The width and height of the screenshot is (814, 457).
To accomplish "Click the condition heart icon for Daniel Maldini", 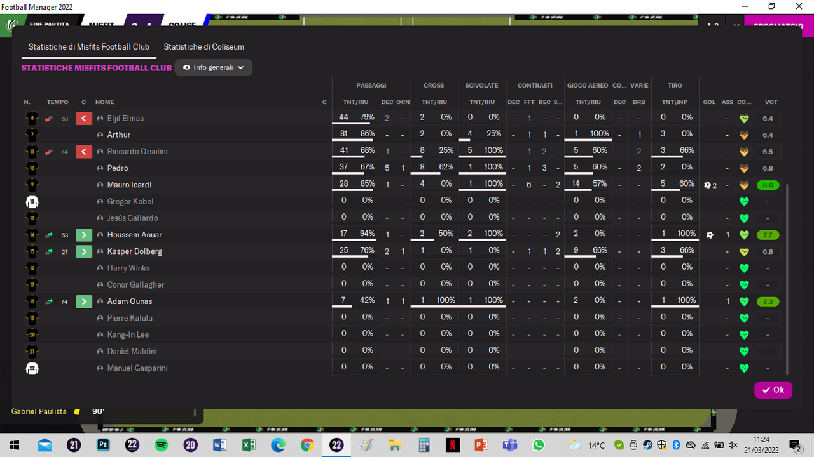I will pos(744,352).
